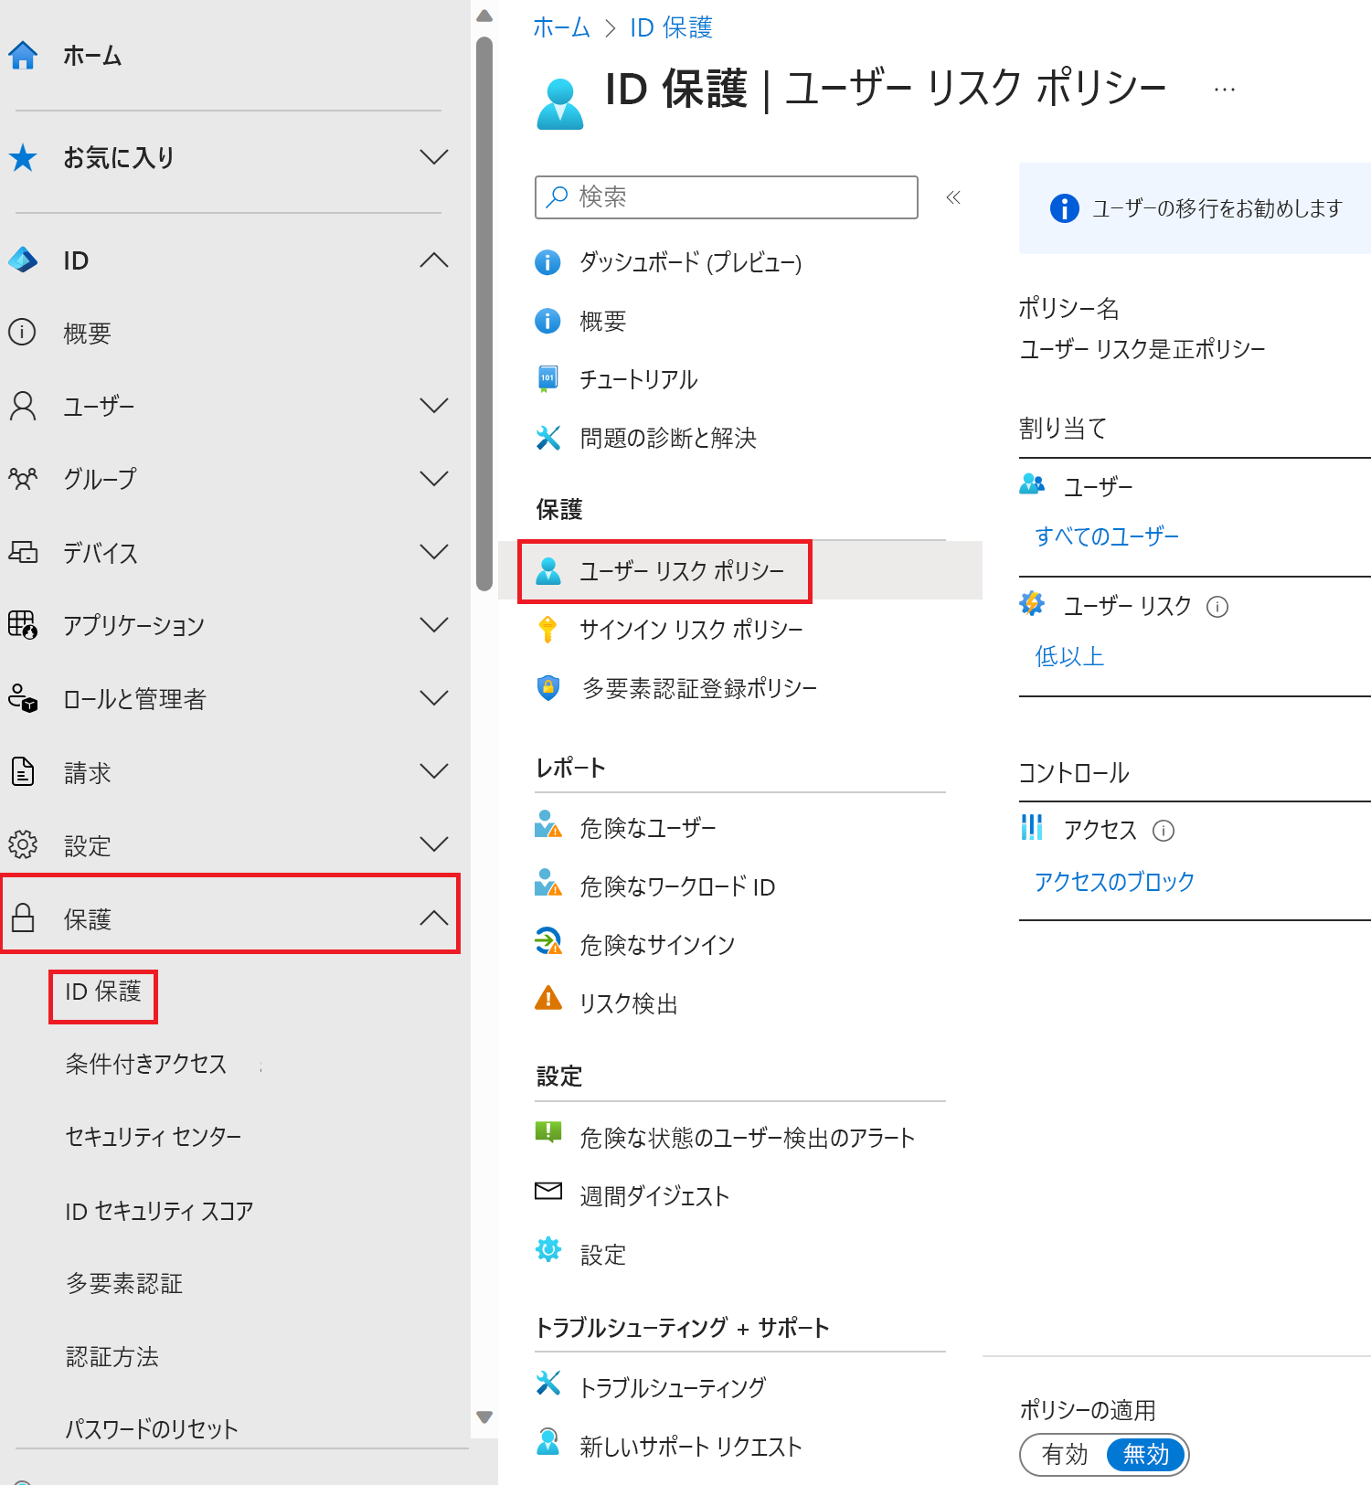Open ID 保護 in the sidebar
1371x1485 pixels.
[x=103, y=992]
